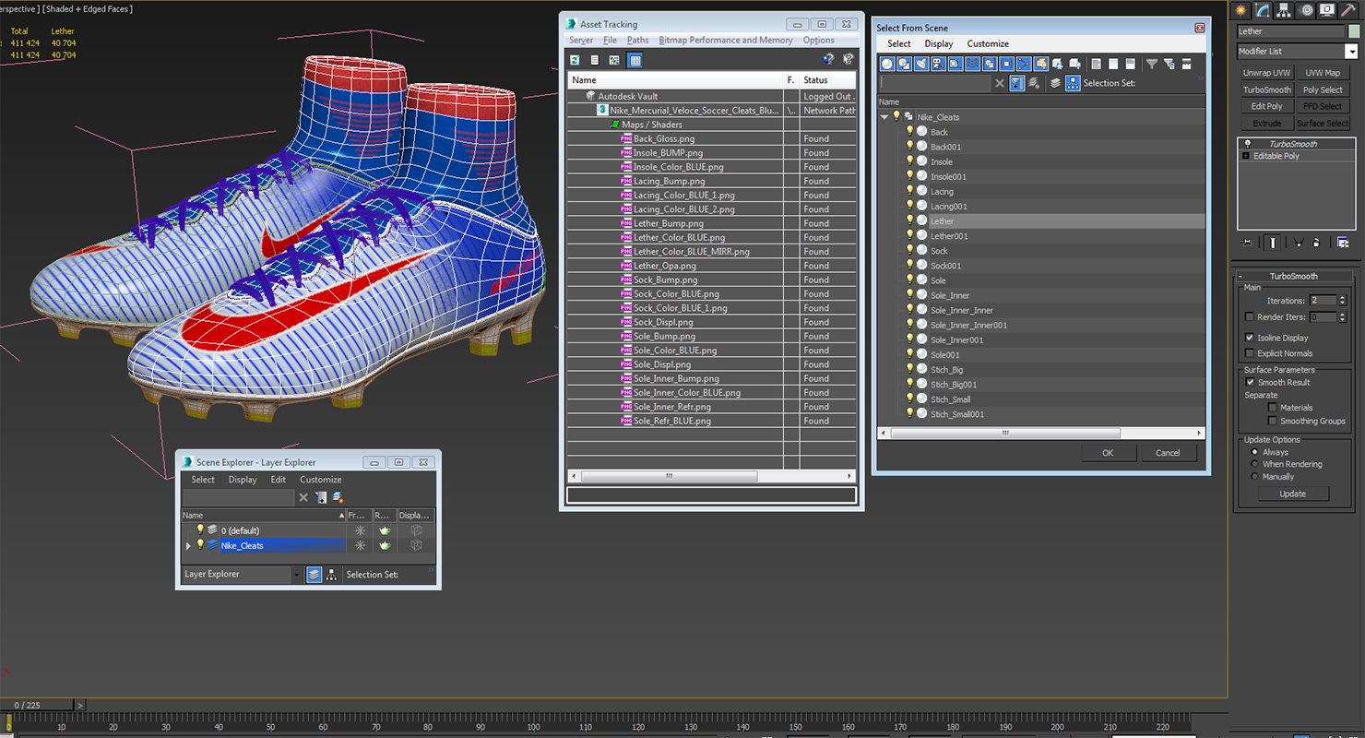The width and height of the screenshot is (1365, 738).
Task: Enable Separate by Smoothing Groups checkbox
Action: pos(1273,421)
